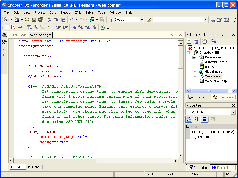Toggle Alphabetic sort in Properties panel
Viewport: 238px width, 178px height.
tap(196, 119)
